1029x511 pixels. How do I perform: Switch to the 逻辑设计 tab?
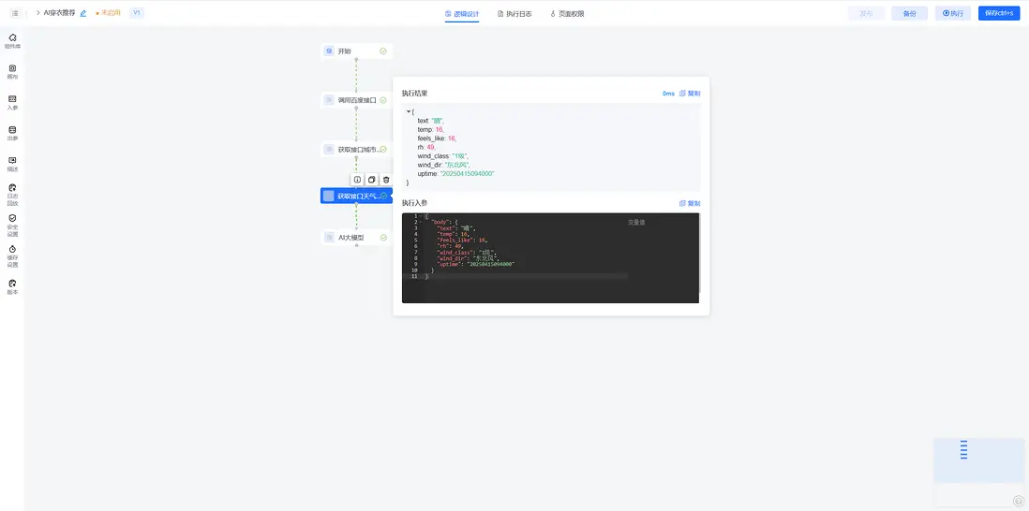[462, 14]
